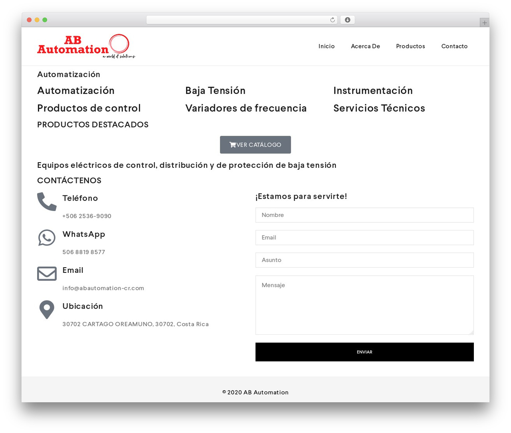Click the AB Automation logo
This screenshot has height=433, width=511.
(x=86, y=46)
